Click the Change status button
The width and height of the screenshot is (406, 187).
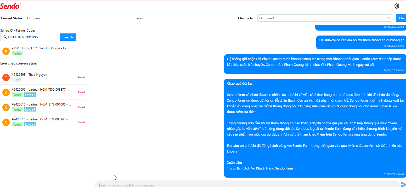coord(401,18)
